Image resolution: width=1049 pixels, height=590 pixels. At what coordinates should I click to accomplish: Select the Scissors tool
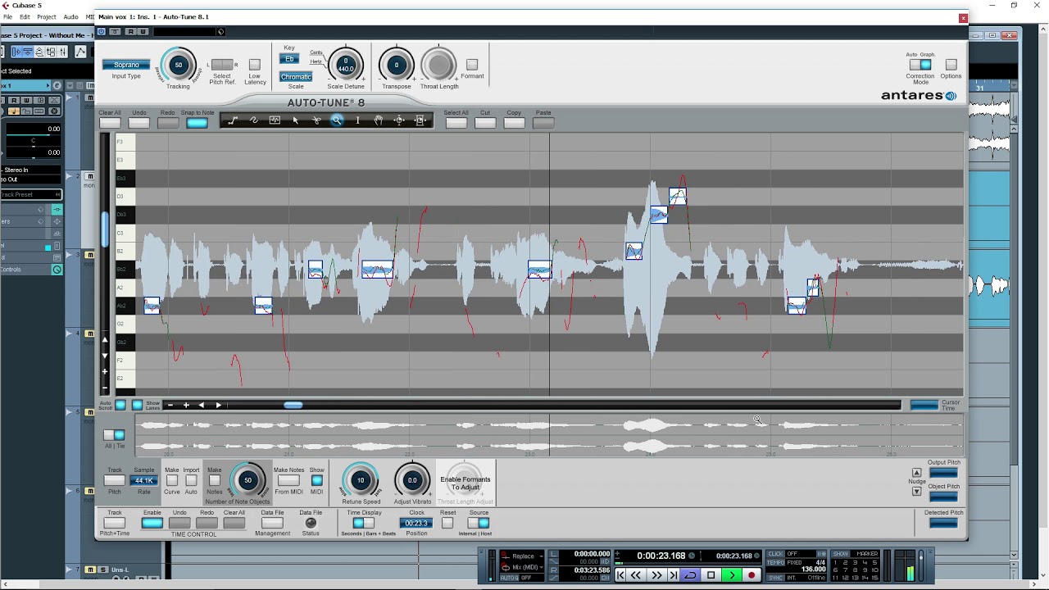point(316,120)
